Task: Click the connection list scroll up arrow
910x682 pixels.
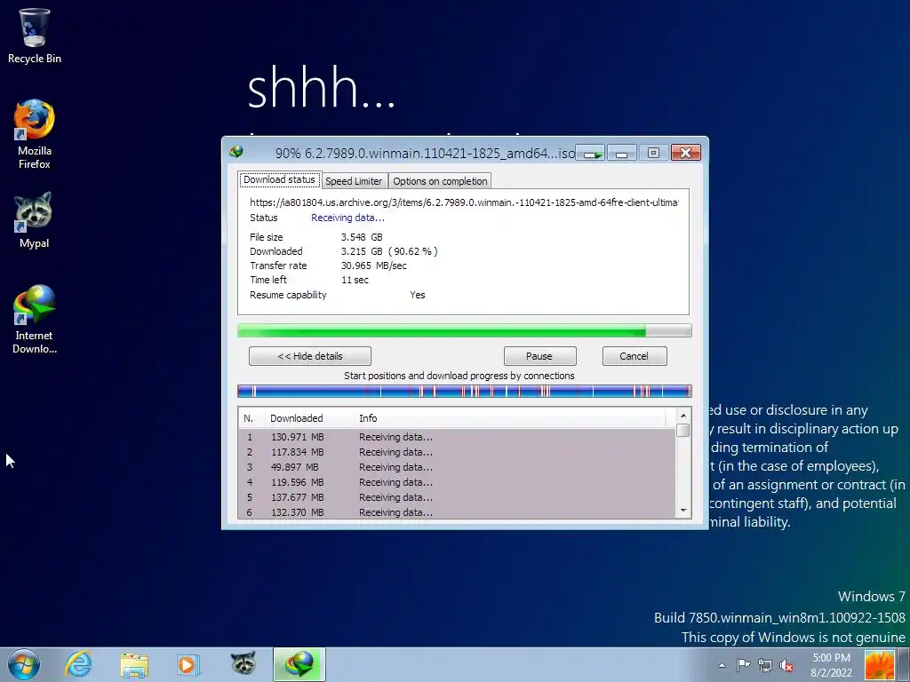Action: point(683,416)
